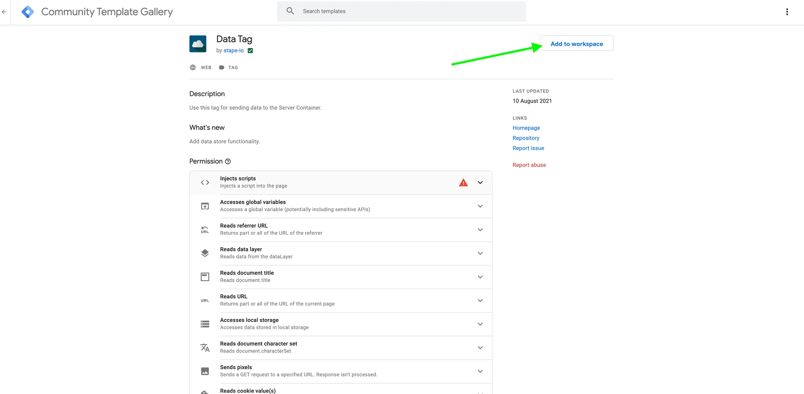Expand the Sends pixels permission
The height and width of the screenshot is (394, 804).
point(480,371)
